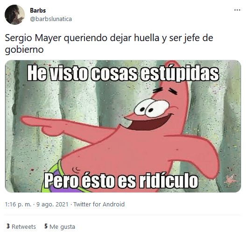Open the Barbs display name profile link

pyautogui.click(x=38, y=11)
